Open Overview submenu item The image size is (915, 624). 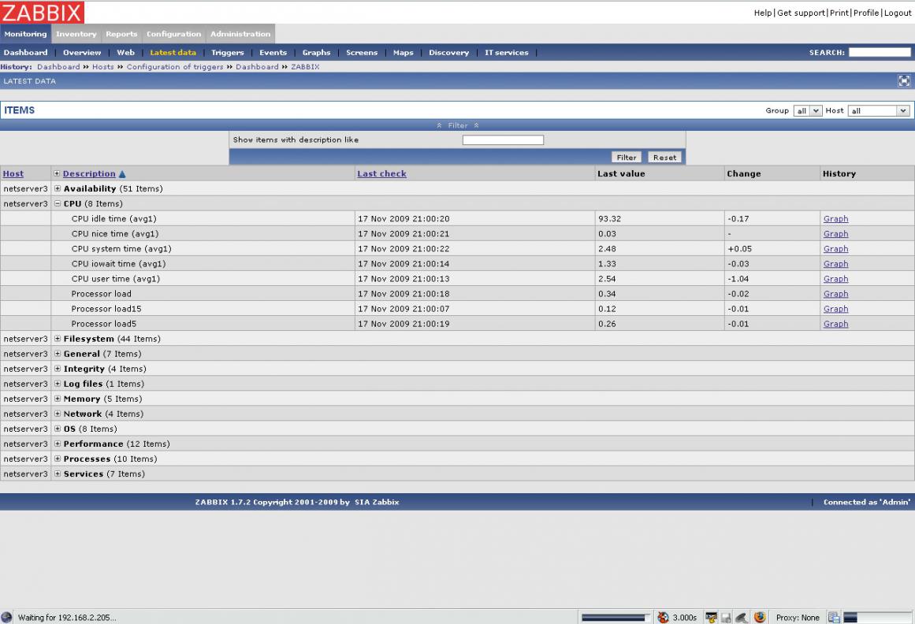82,53
